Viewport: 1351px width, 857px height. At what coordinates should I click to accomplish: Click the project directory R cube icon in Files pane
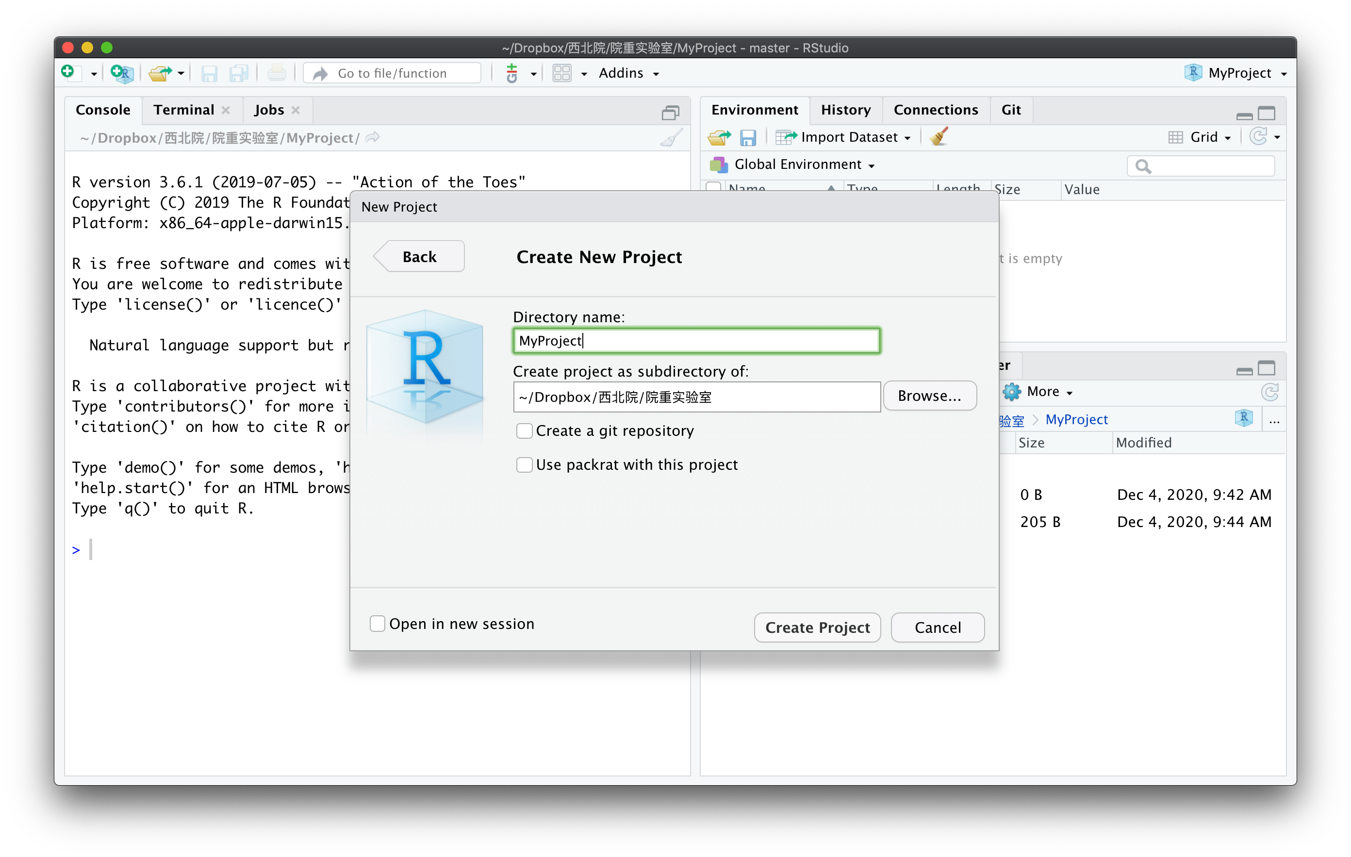coord(1243,418)
